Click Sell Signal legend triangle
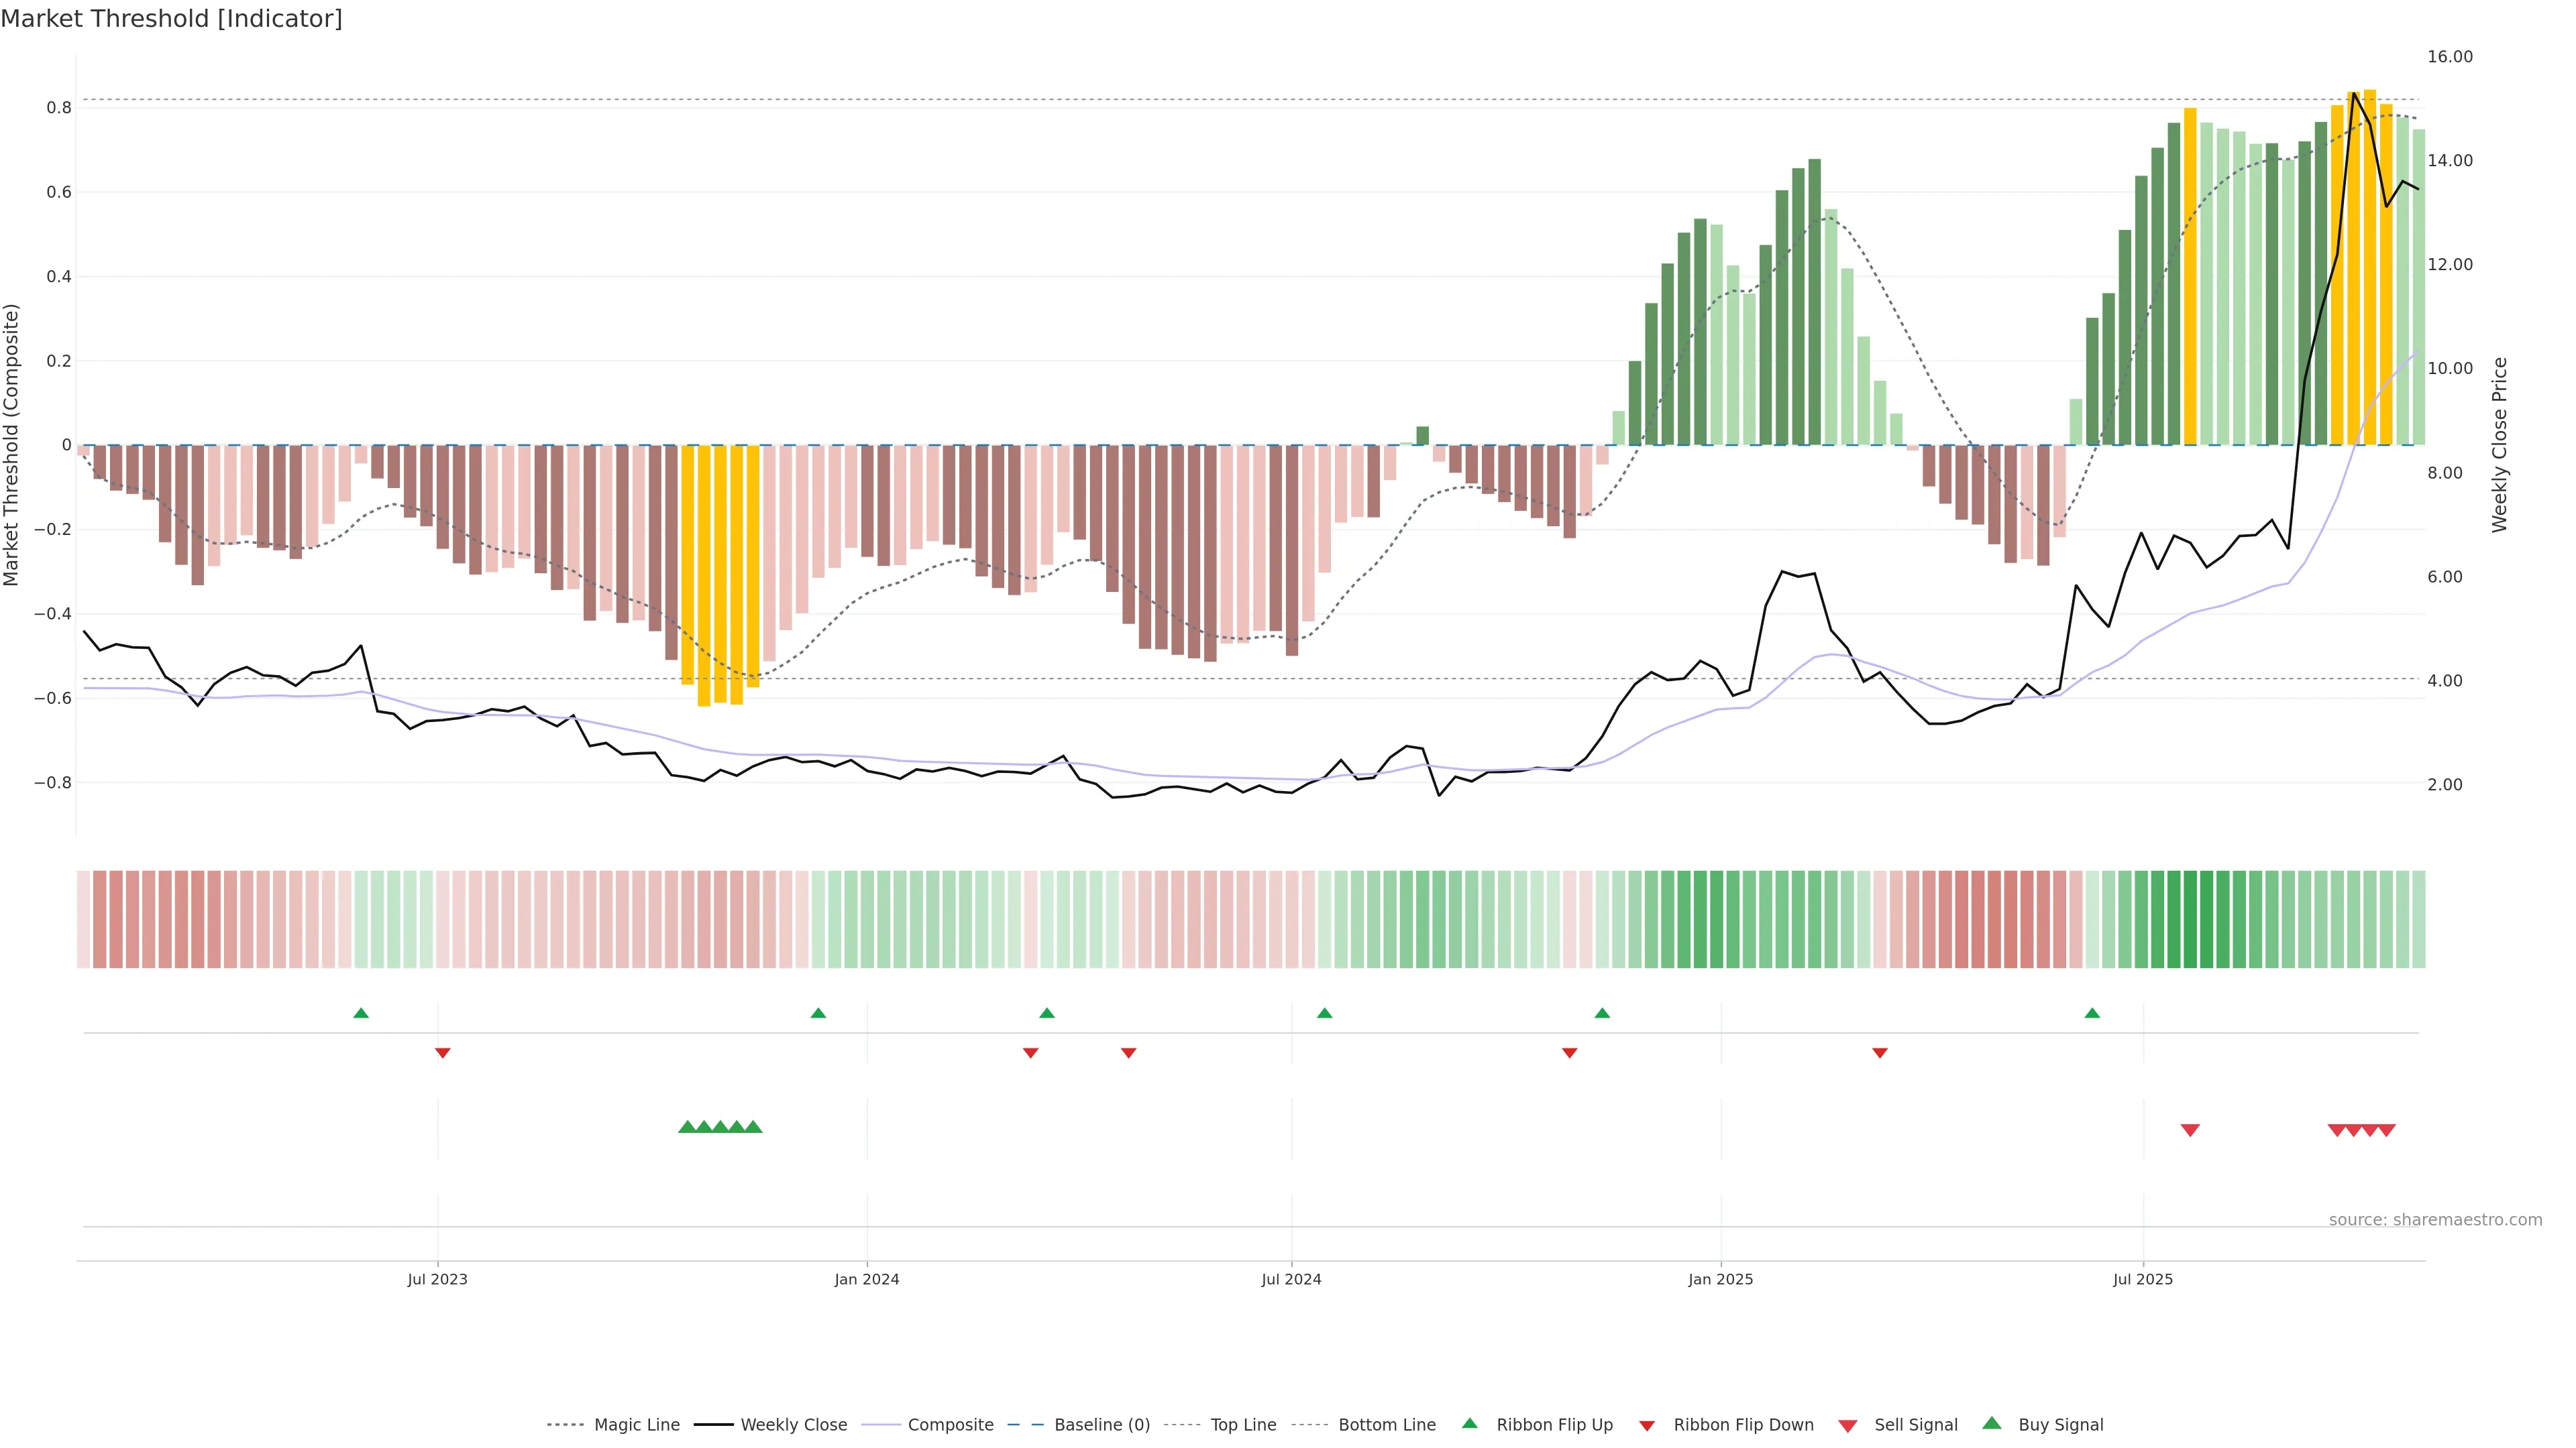This screenshot has width=2576, height=1448. [1847, 1425]
